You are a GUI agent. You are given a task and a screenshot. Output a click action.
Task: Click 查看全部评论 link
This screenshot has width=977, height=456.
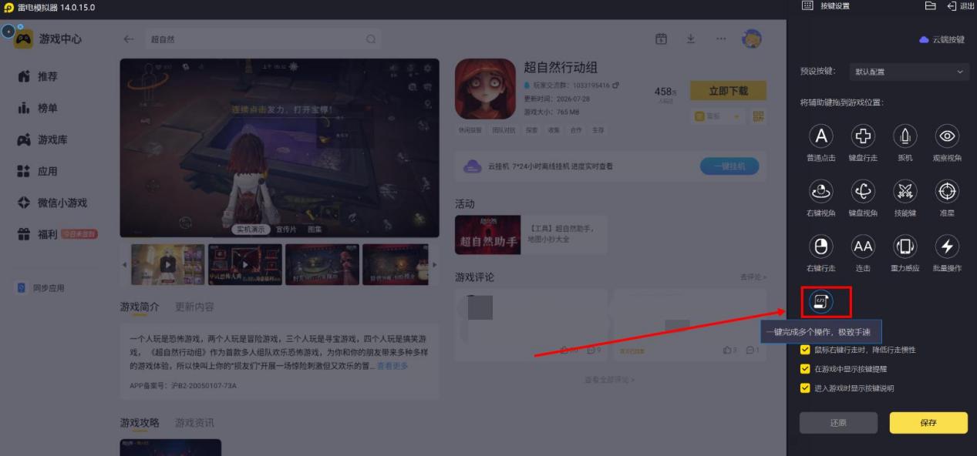click(610, 380)
